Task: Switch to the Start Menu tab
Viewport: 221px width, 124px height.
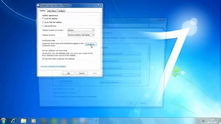Action: click(52, 11)
